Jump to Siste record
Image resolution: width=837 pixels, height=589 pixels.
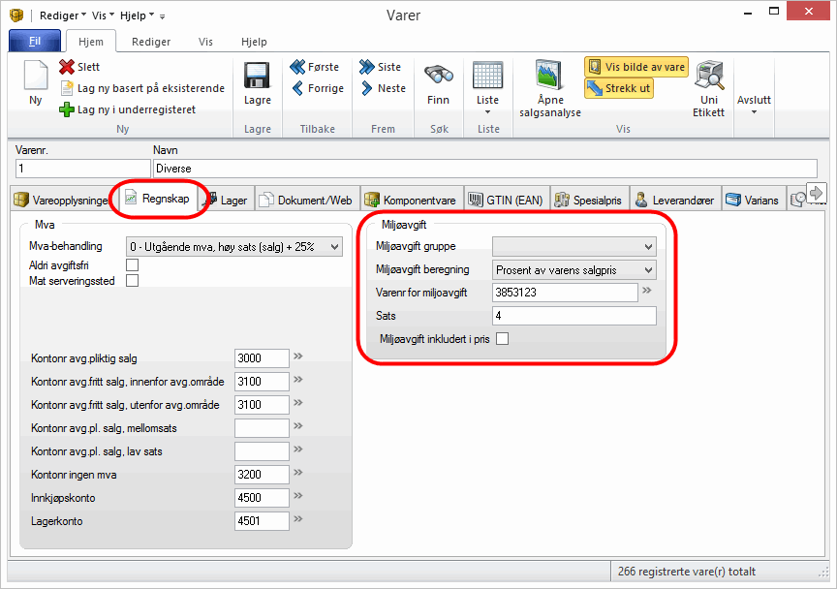point(381,67)
